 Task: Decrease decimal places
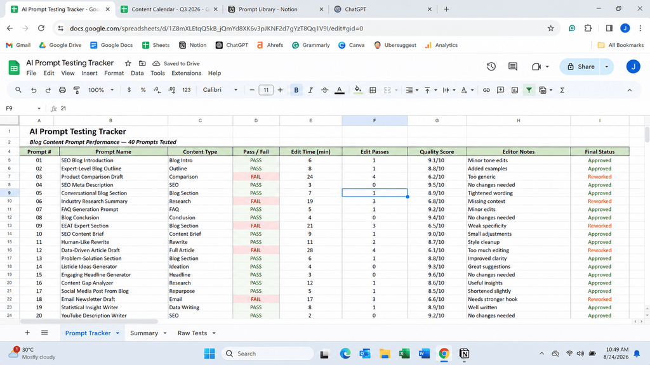157,90
